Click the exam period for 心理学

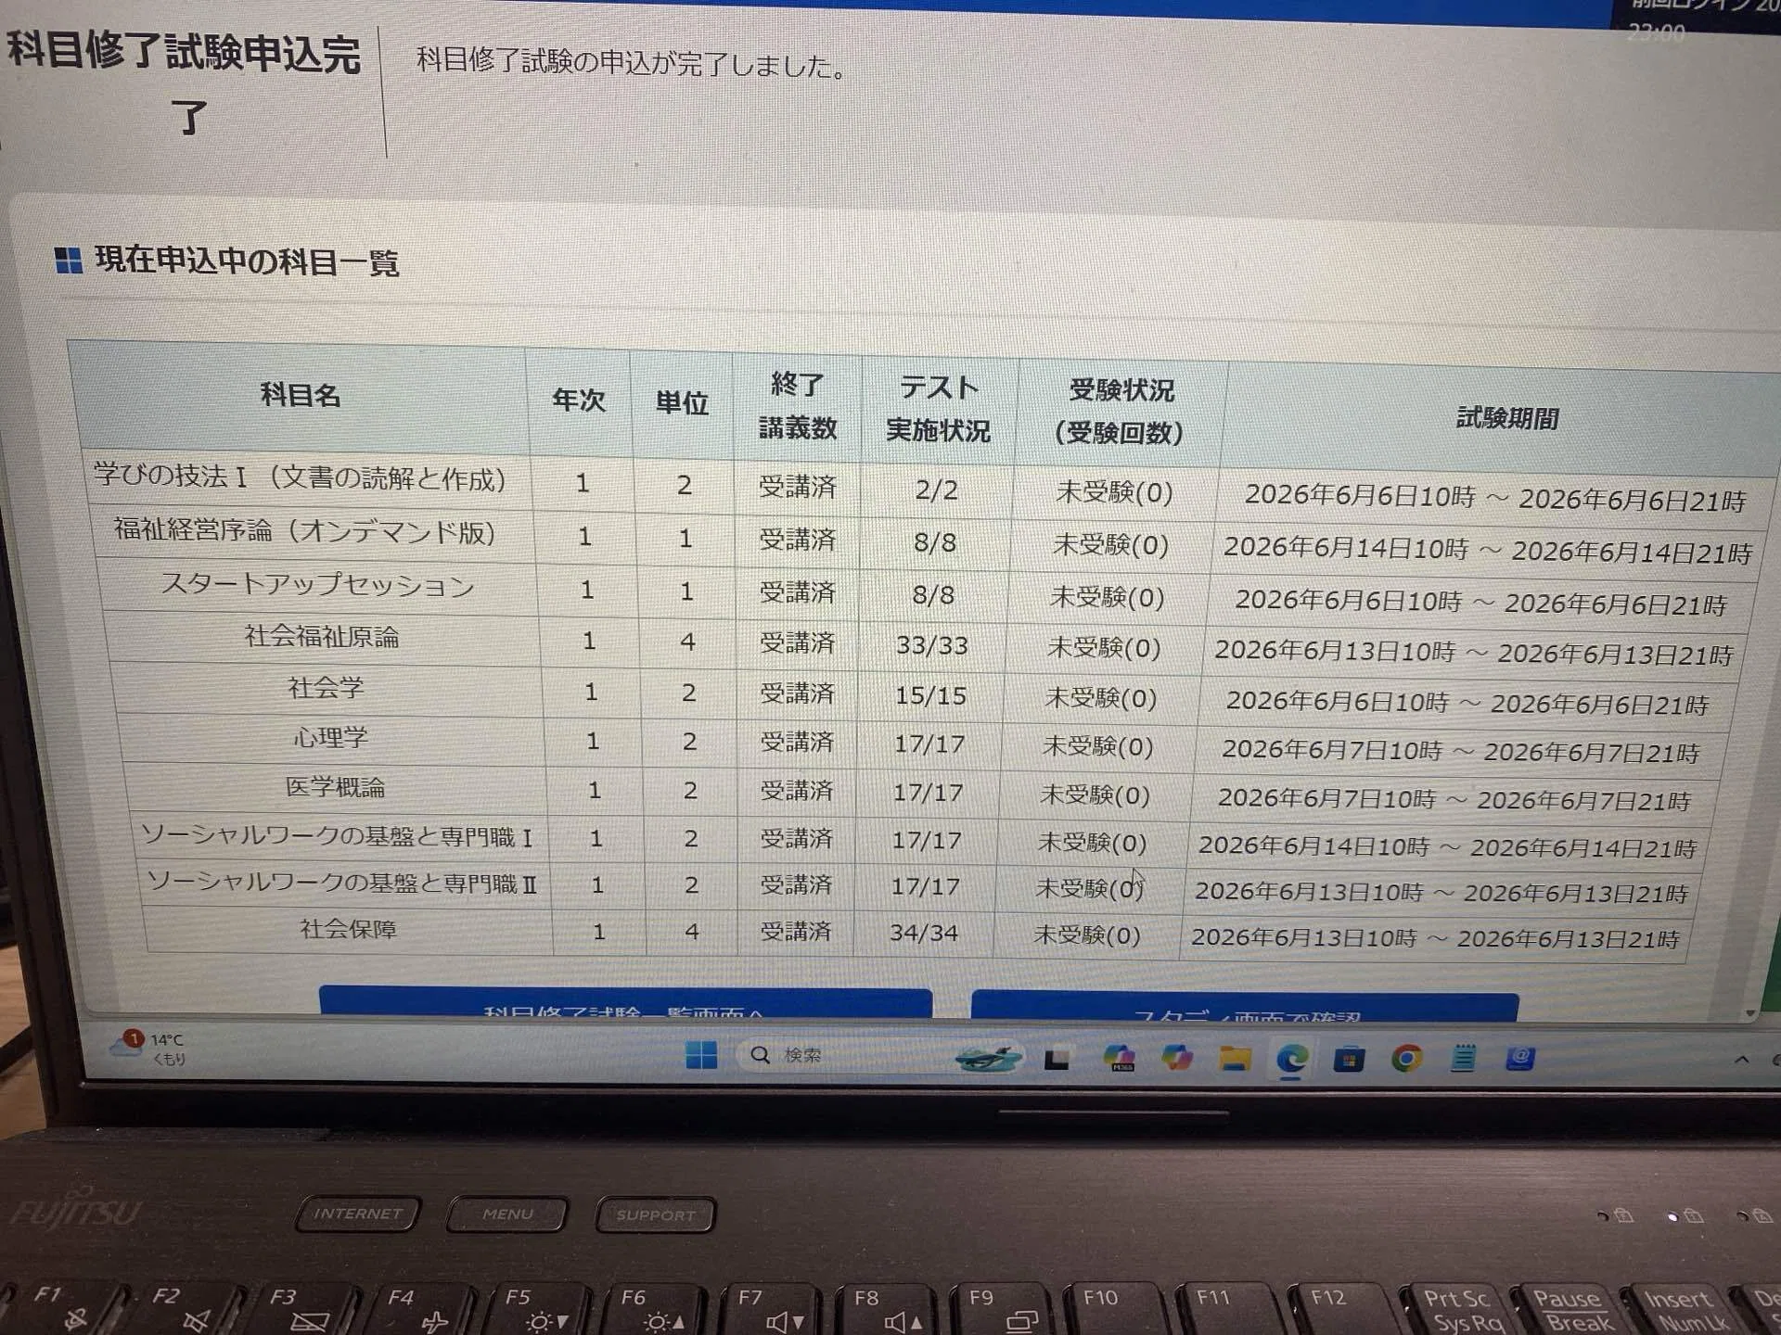click(1460, 752)
